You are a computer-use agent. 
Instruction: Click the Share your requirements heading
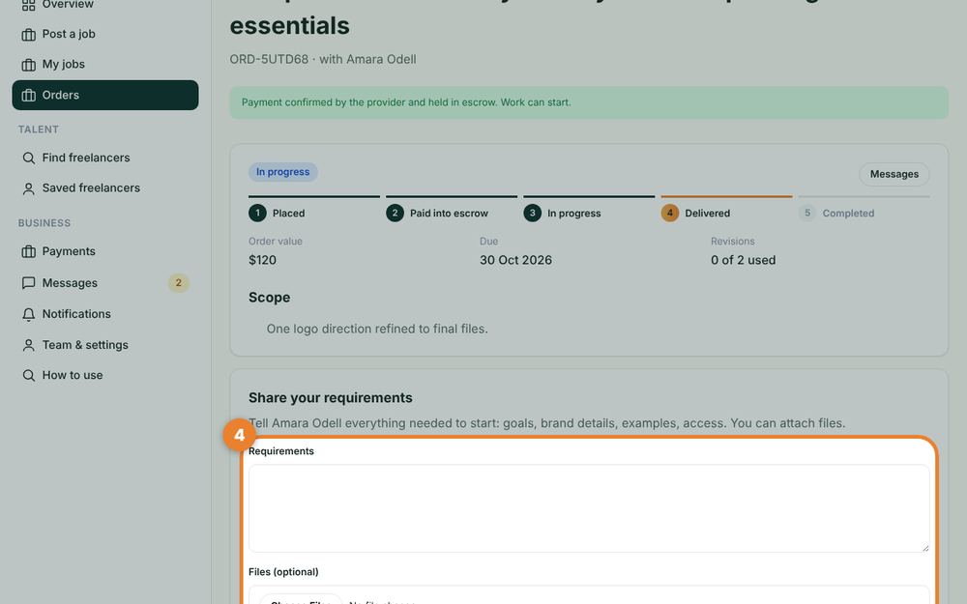click(331, 398)
